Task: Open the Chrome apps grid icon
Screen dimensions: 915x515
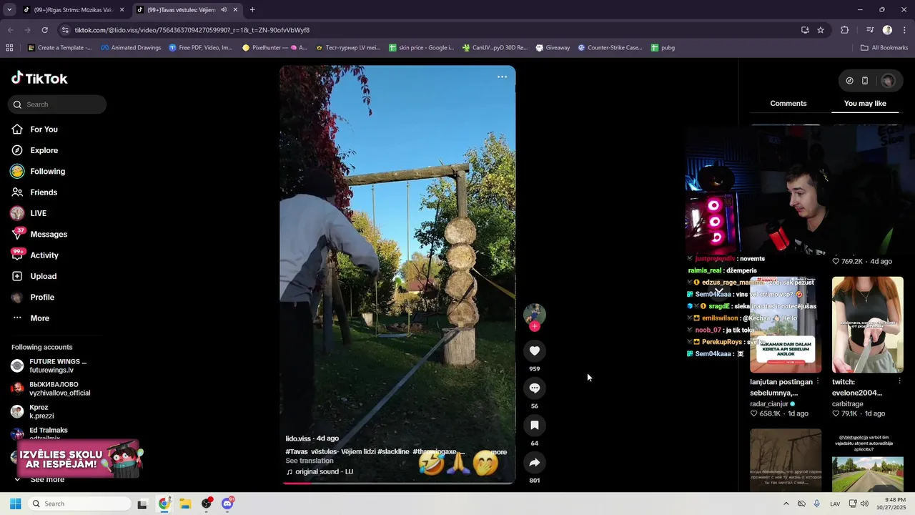Action: [x=9, y=48]
